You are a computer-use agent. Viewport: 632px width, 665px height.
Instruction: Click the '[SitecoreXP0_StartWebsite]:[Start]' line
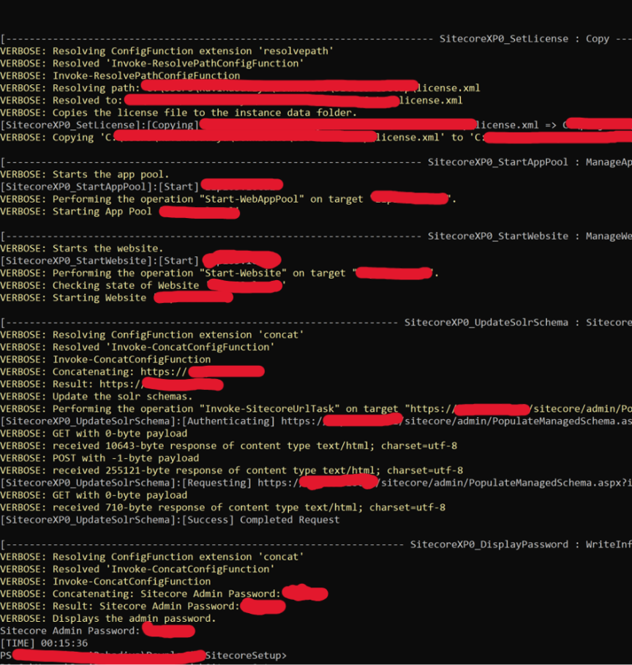pos(140,260)
